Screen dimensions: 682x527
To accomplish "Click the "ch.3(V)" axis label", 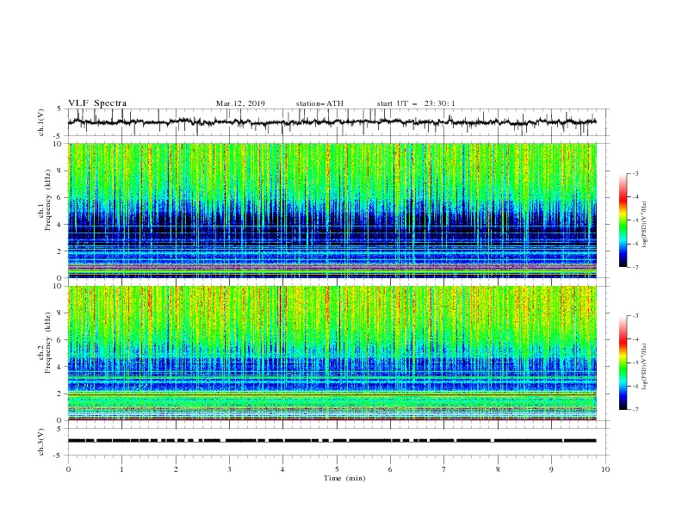I will pyautogui.click(x=41, y=442).
